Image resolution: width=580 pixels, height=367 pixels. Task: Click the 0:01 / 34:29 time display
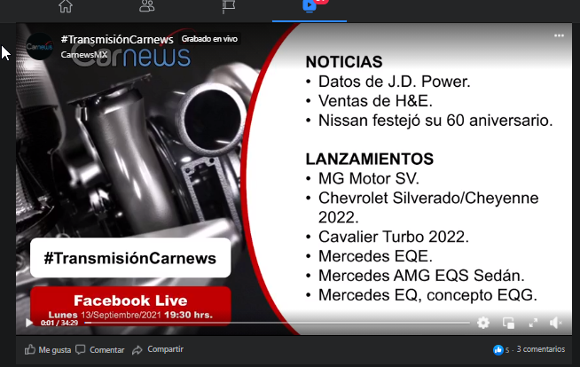tap(59, 323)
